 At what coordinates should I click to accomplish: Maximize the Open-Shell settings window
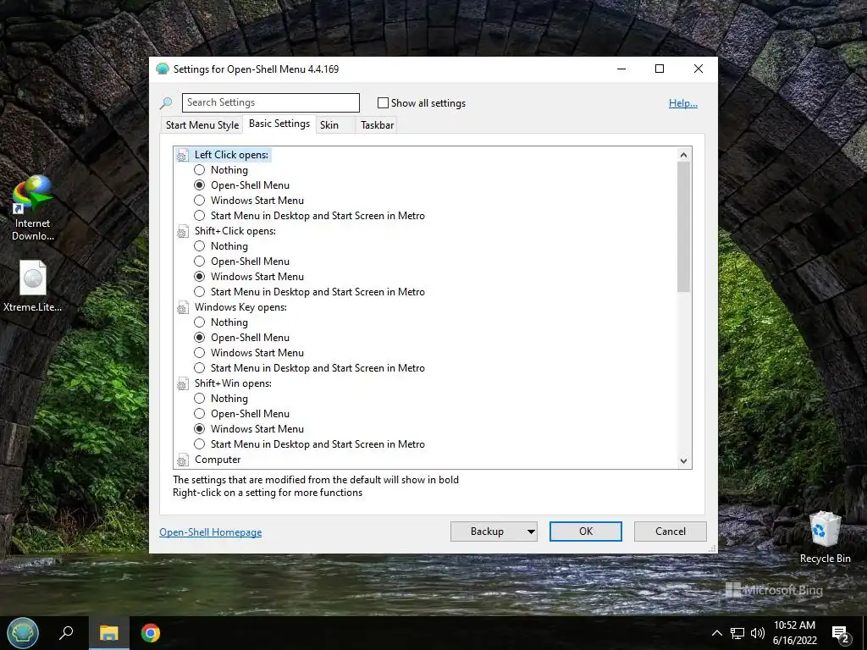point(659,69)
